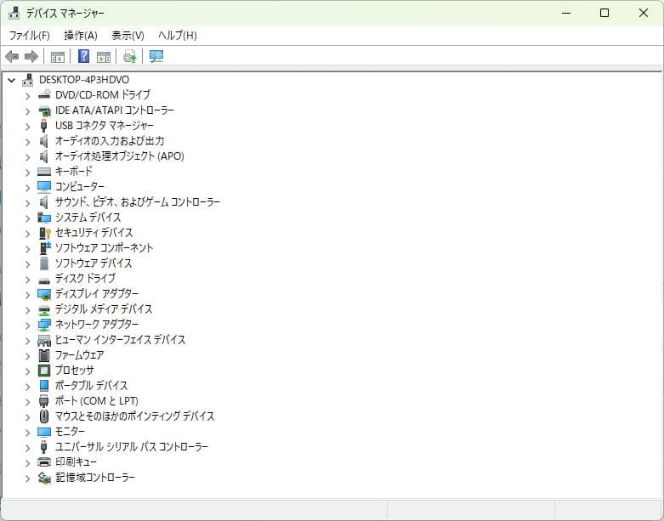Select the セキュリティ デバイス key icon
664x521 pixels.
coord(44,233)
